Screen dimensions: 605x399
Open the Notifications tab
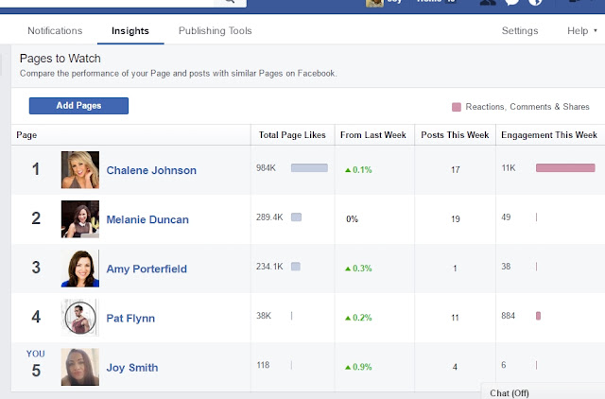pos(55,31)
